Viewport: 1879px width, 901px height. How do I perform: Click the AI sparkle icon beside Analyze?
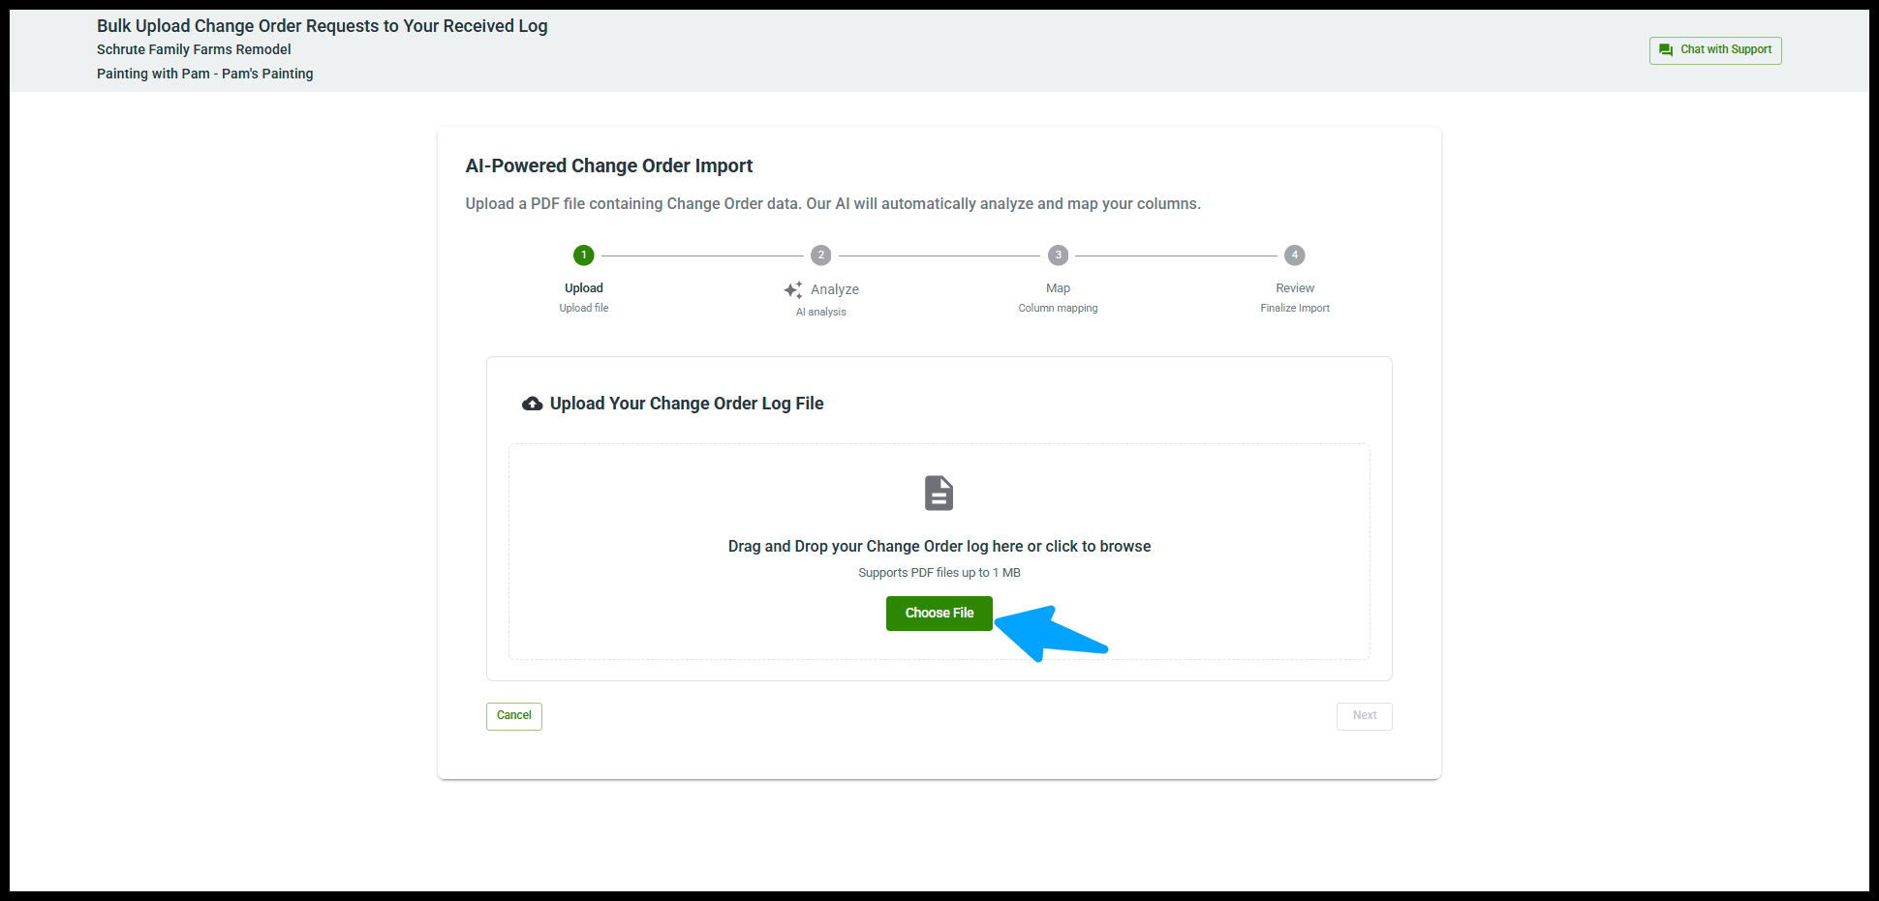click(x=793, y=289)
